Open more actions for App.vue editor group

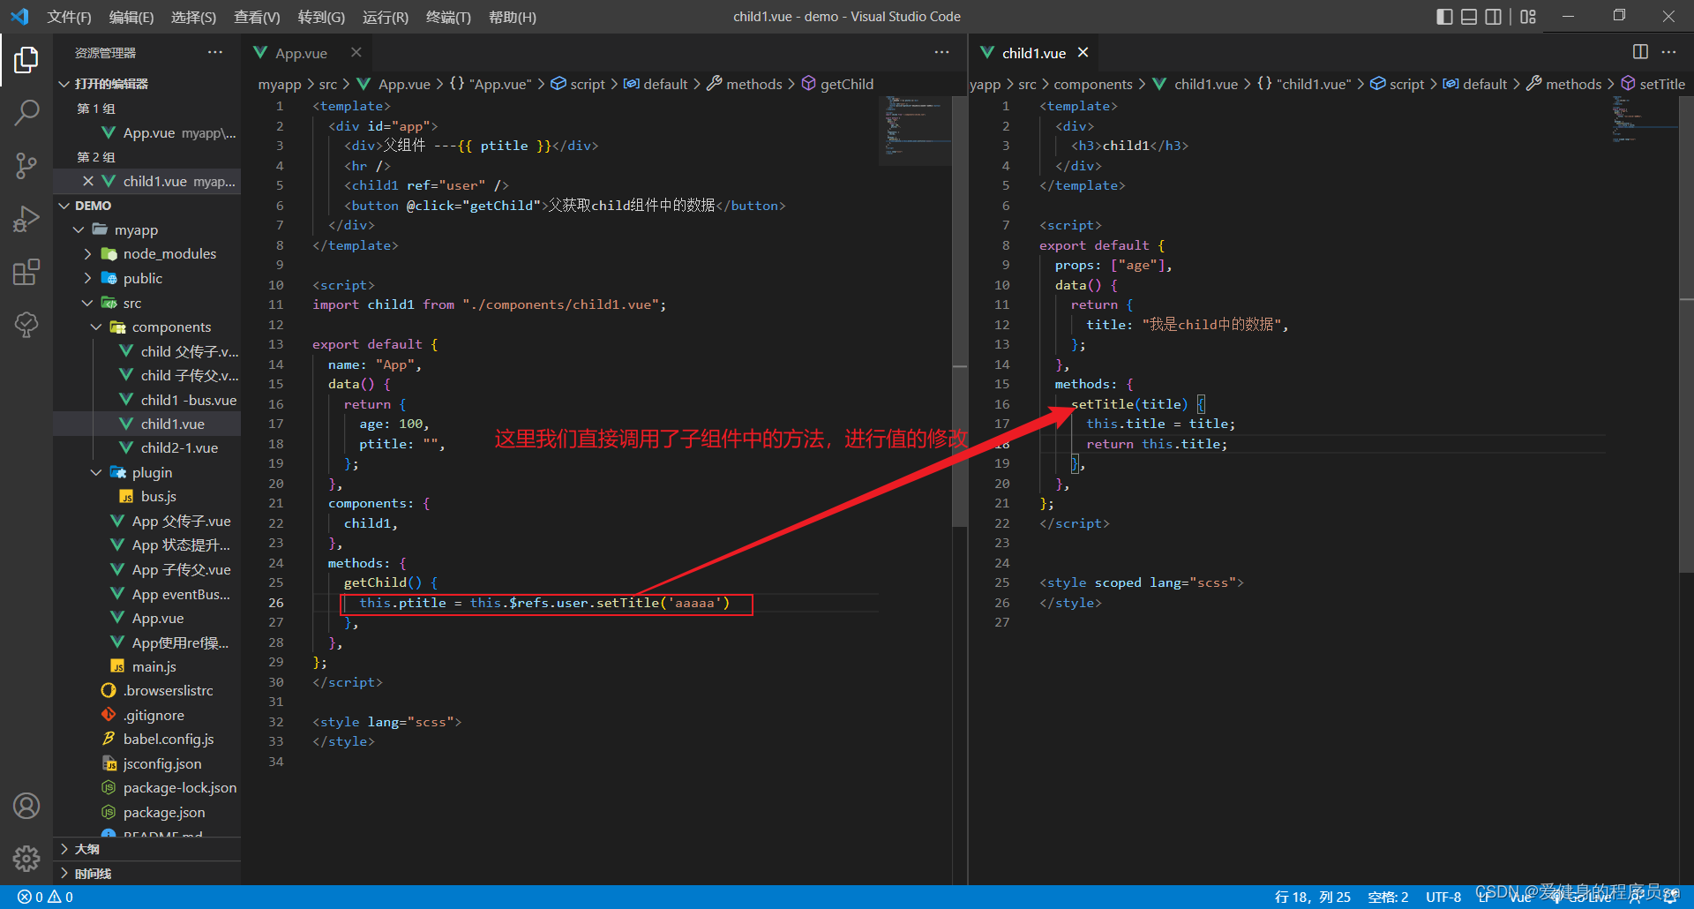(942, 52)
